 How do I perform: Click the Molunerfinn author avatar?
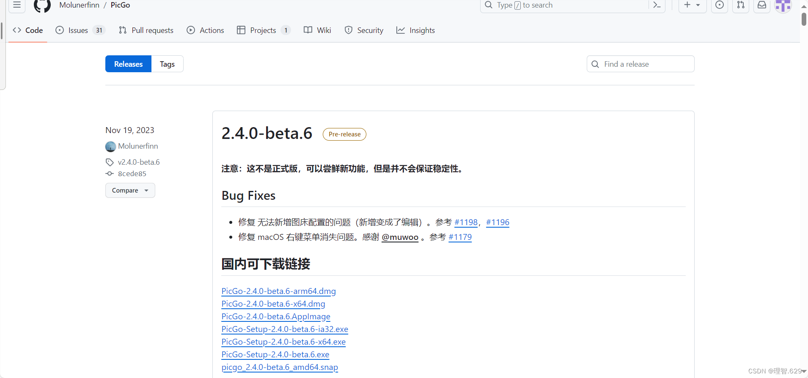pyautogui.click(x=110, y=147)
